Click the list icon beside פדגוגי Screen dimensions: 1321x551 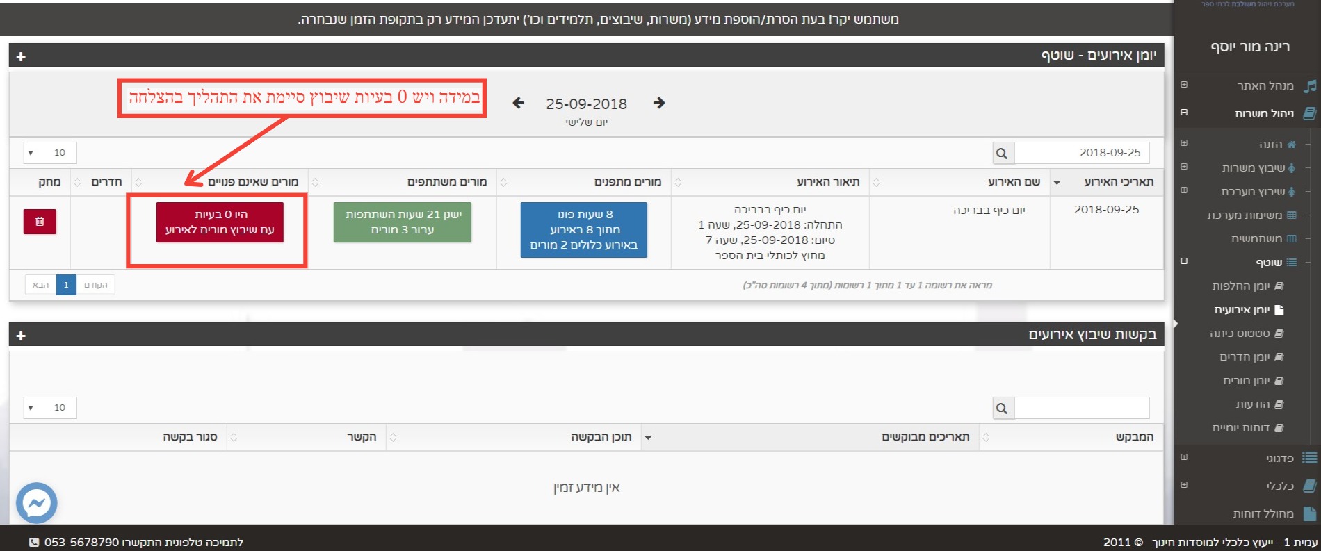[x=1310, y=458]
